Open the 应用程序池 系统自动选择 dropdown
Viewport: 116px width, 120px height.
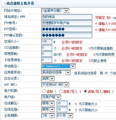pos(56,72)
